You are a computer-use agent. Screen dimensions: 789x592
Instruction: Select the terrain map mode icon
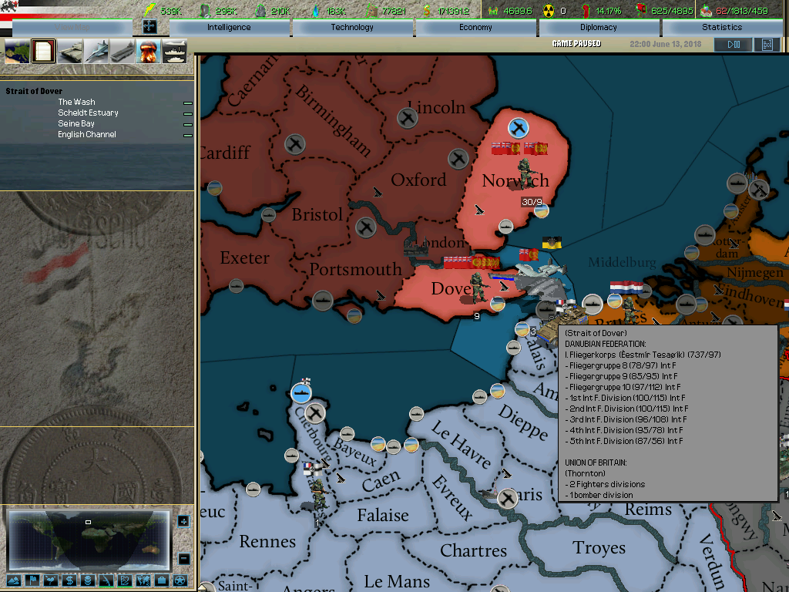[13, 580]
